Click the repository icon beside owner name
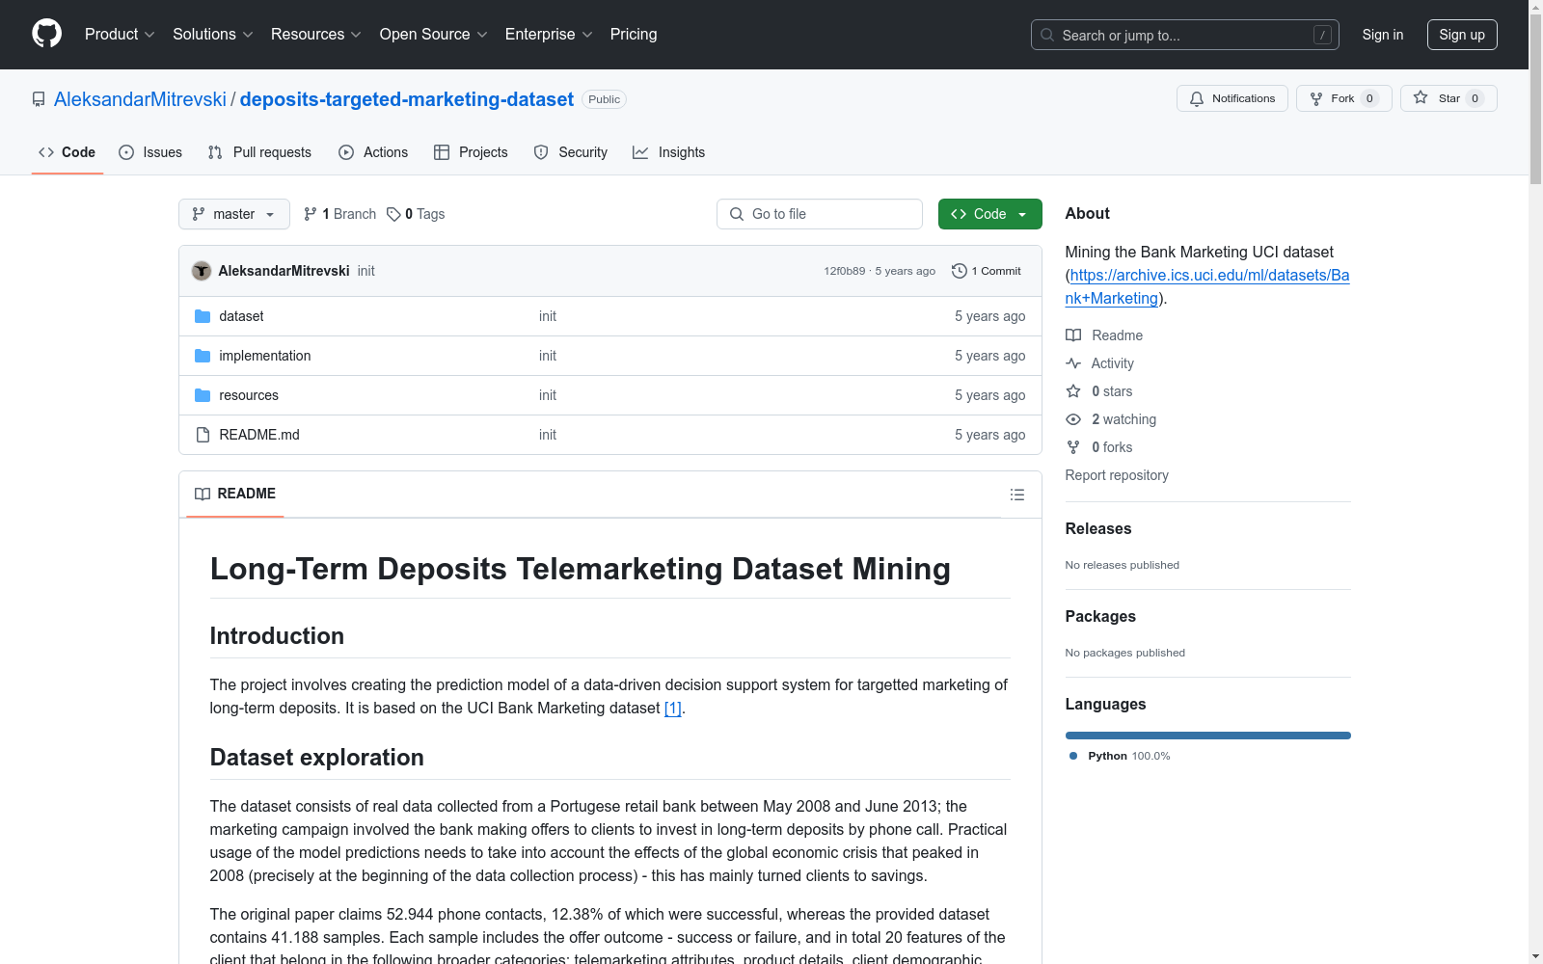The image size is (1543, 964). [39, 99]
